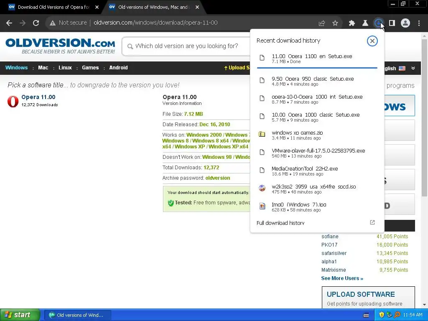The height and width of the screenshot is (321, 428).
Task: Open 11.00 Opera 1100 en Setup.exe download
Action: click(x=317, y=59)
